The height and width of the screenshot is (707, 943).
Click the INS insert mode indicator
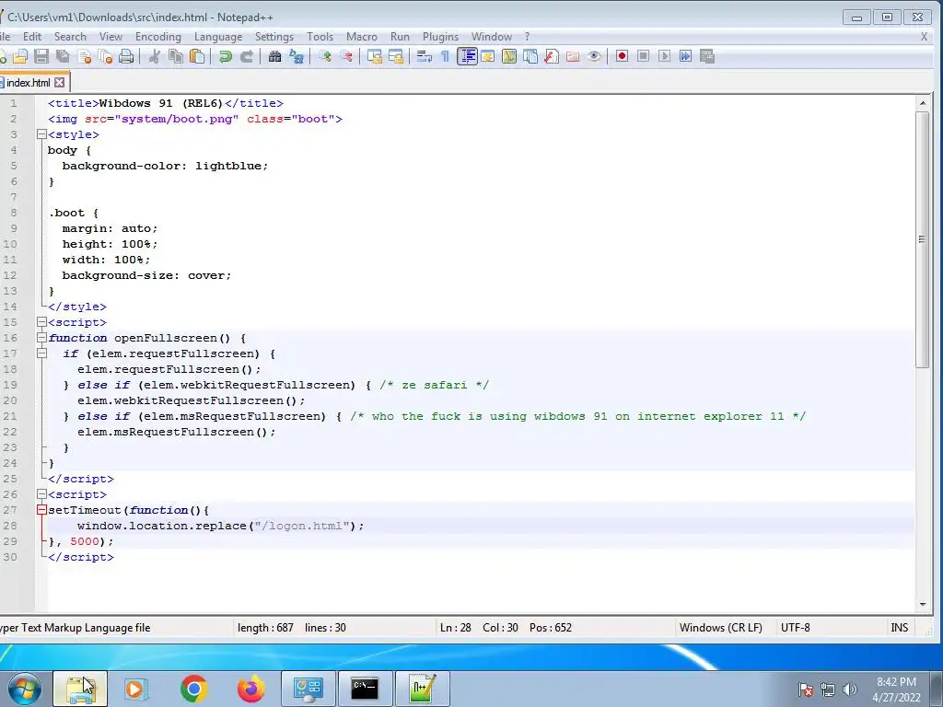click(x=899, y=628)
